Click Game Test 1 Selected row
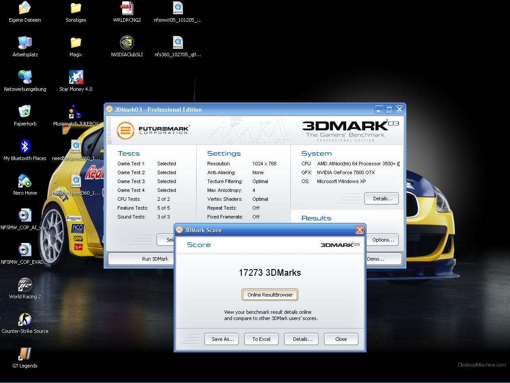This screenshot has width=510, height=383. [x=147, y=164]
